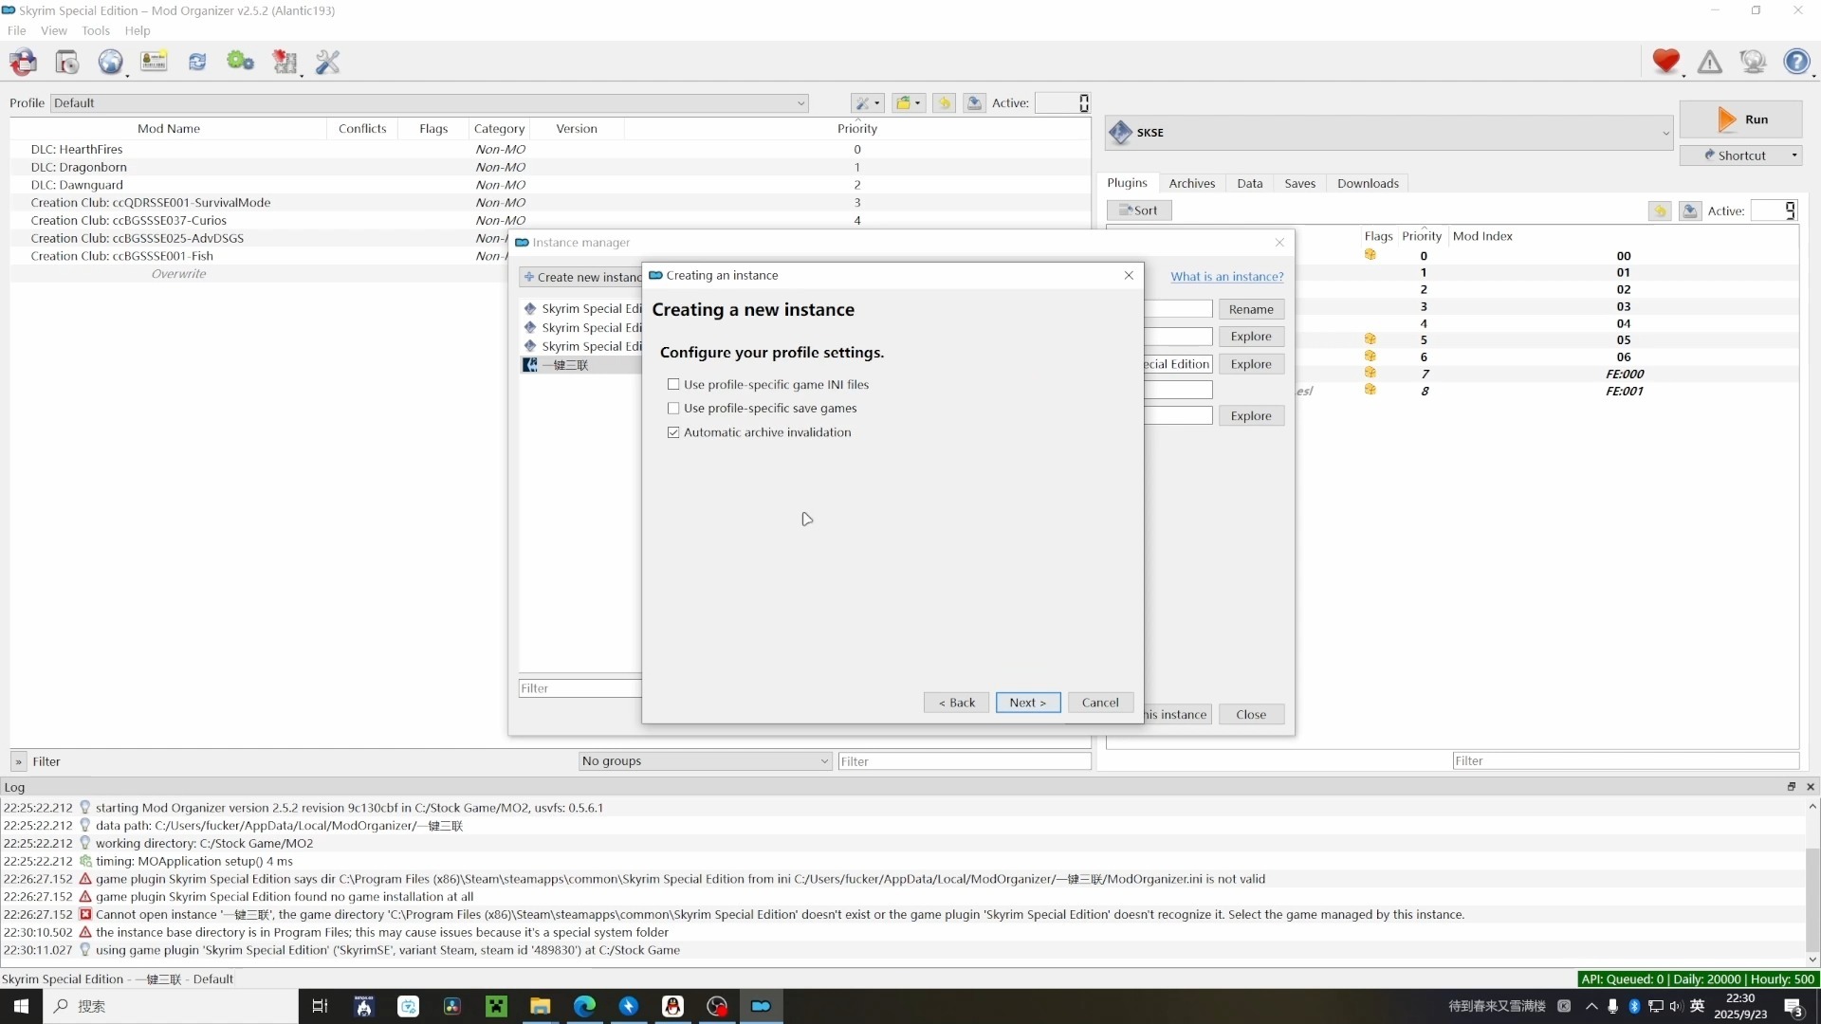The image size is (1821, 1024).
Task: Open Nexus globe icon in toolbar
Action: tap(110, 63)
